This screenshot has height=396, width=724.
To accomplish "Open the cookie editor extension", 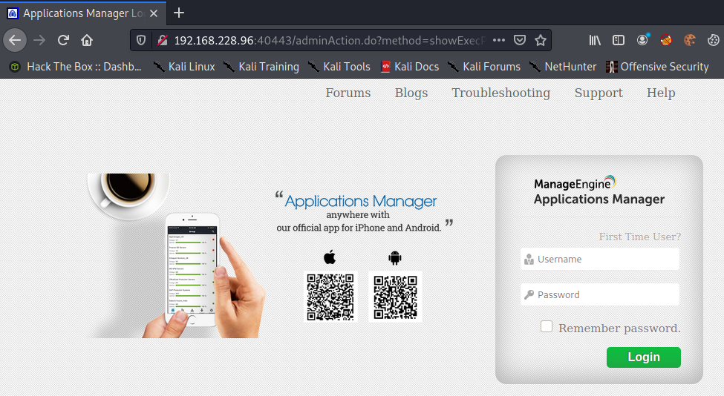I will point(690,41).
